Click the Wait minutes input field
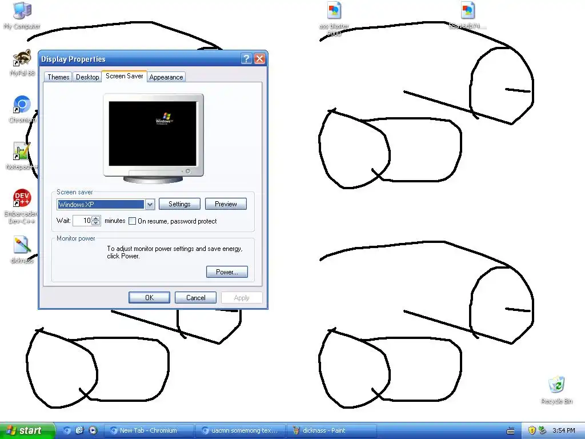The width and height of the screenshot is (585, 439). [x=82, y=221]
